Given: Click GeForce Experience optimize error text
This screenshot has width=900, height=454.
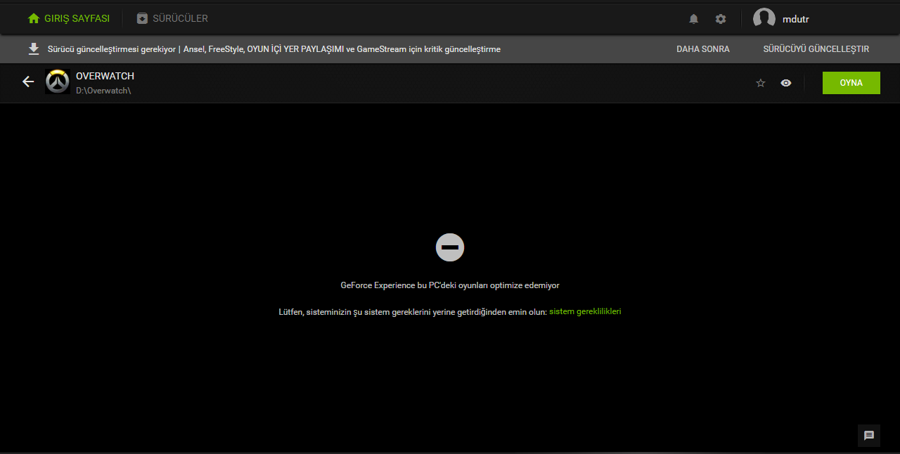Looking at the screenshot, I should pos(450,285).
